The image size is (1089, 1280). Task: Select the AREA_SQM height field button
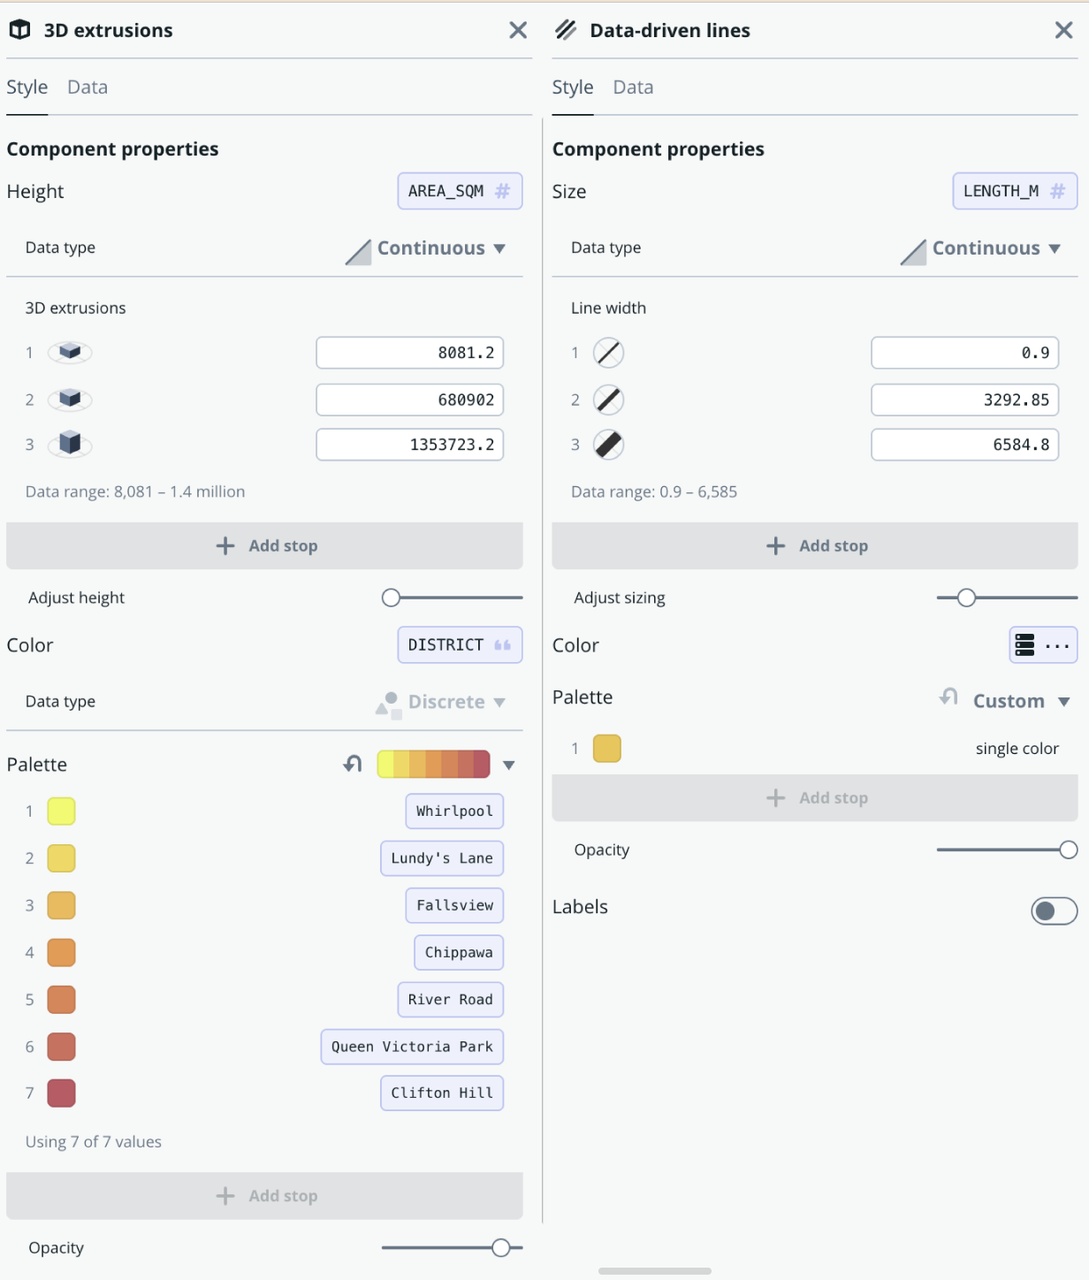click(x=460, y=192)
